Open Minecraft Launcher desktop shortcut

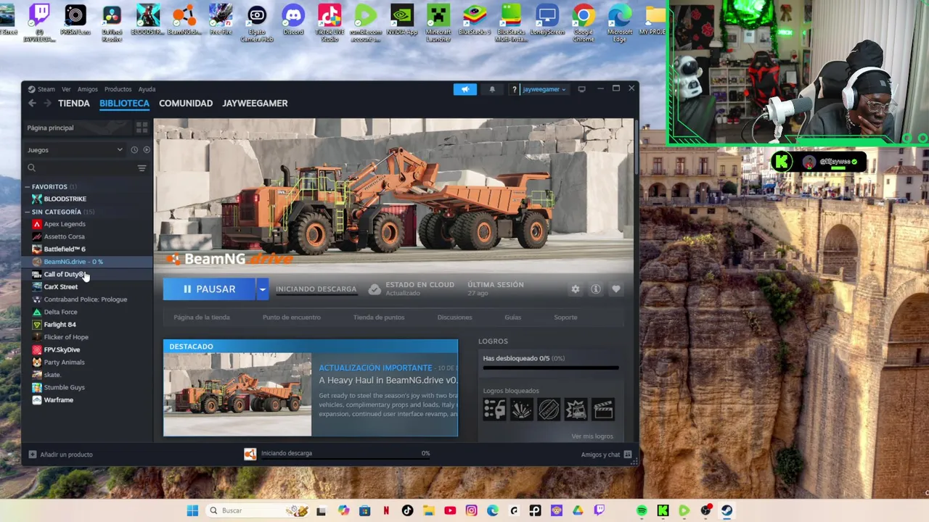pos(438,22)
